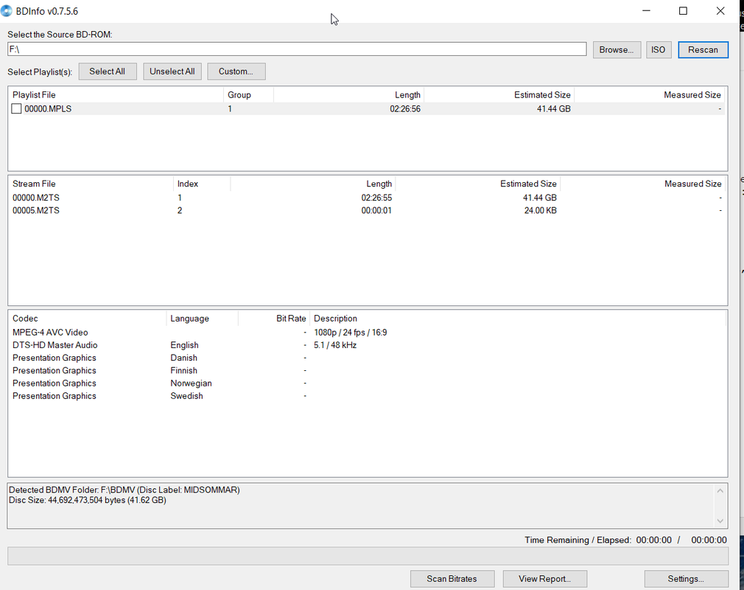Minimize the BDInfo window

tap(646, 11)
